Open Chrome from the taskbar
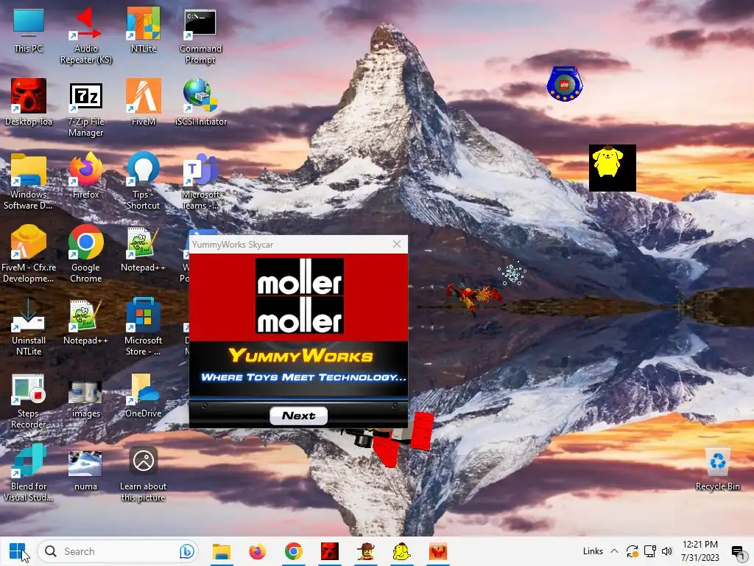Screen dimensions: 754x566 click(293, 551)
